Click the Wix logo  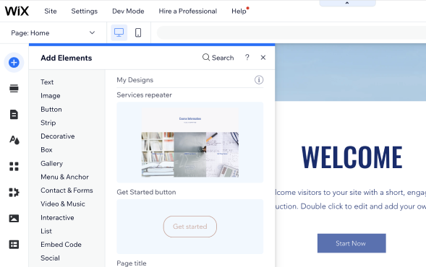[x=17, y=11]
